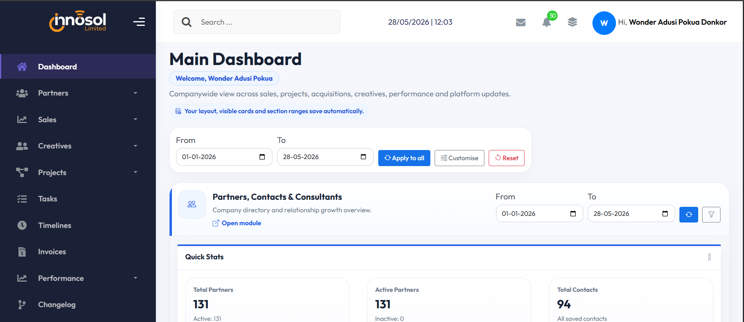Click the filter funnel button in Partners section
Image resolution: width=744 pixels, height=322 pixels.
click(711, 215)
